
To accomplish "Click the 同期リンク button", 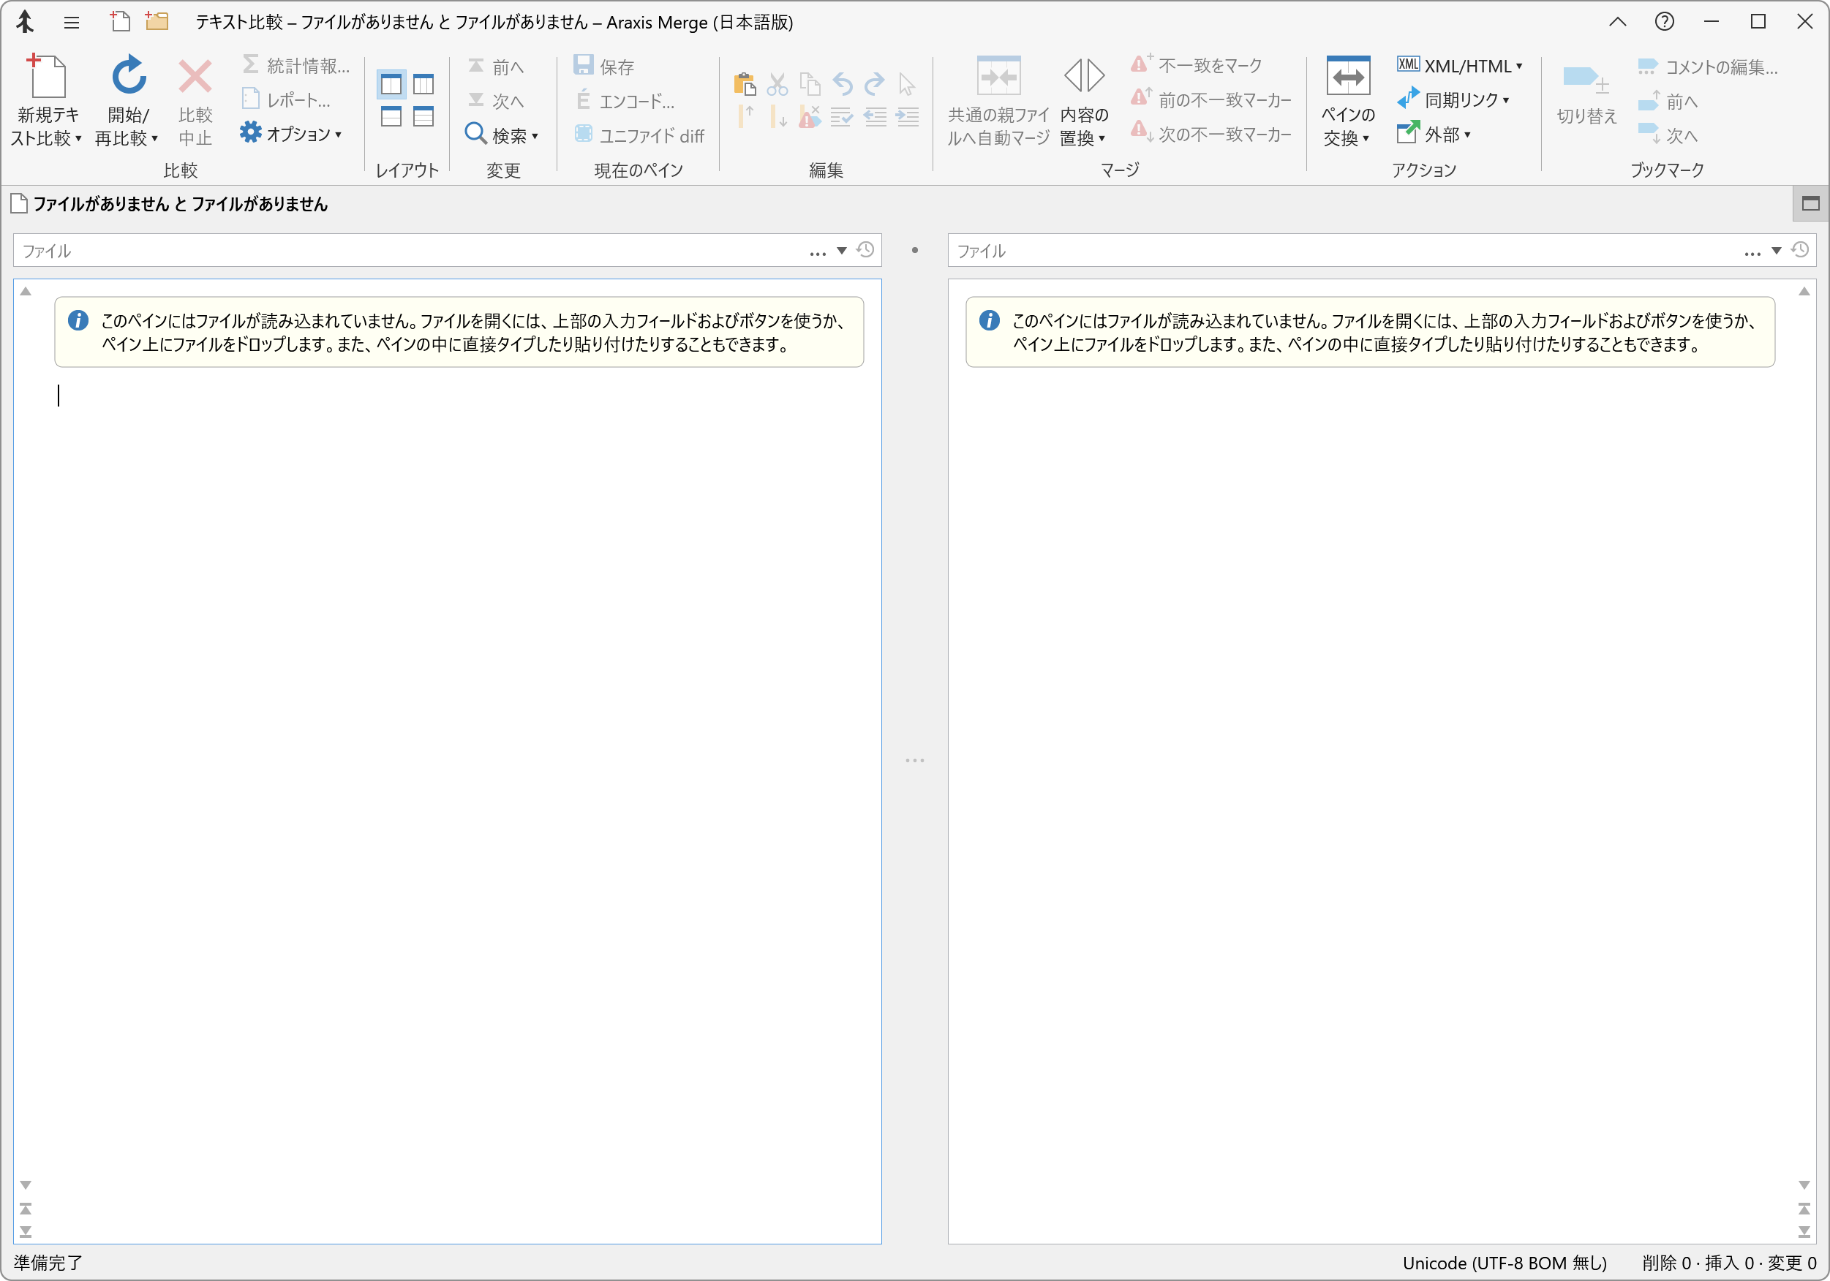I will click(x=1452, y=100).
